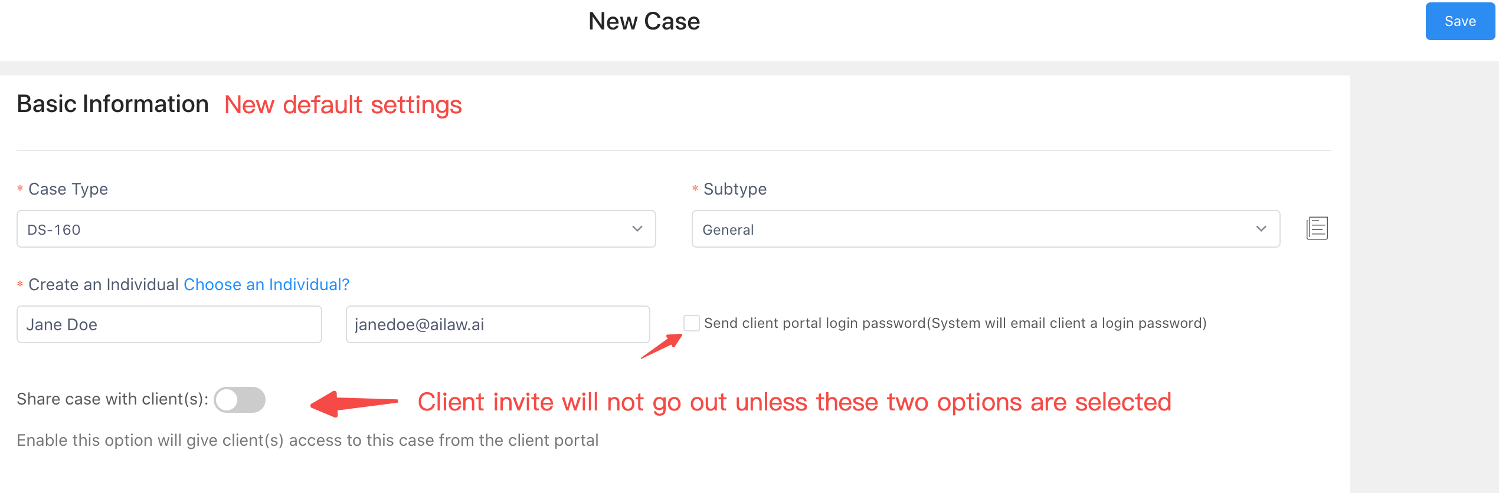1499x493 pixels.
Task: Save the new case
Action: click(x=1460, y=21)
